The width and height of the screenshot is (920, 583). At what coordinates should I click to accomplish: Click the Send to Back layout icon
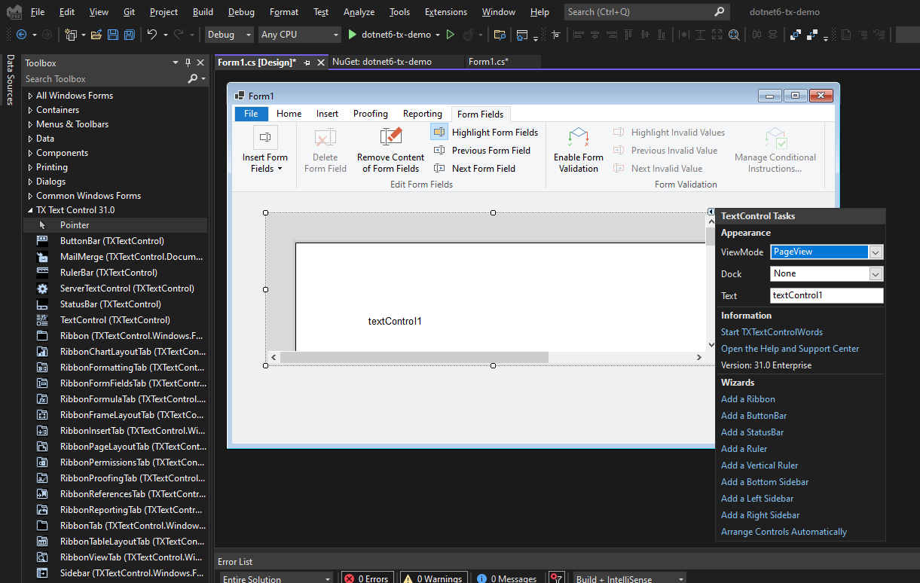(812, 35)
